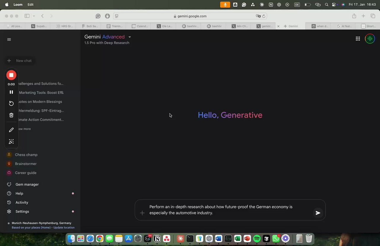Toggle Safari sidebar visibility

(27, 16)
